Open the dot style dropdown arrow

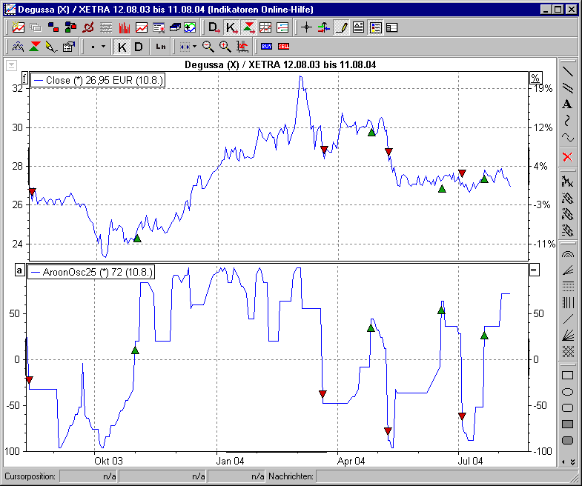tap(103, 46)
